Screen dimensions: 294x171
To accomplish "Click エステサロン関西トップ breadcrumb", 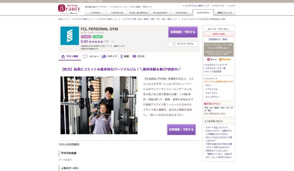I will pos(107,19).
